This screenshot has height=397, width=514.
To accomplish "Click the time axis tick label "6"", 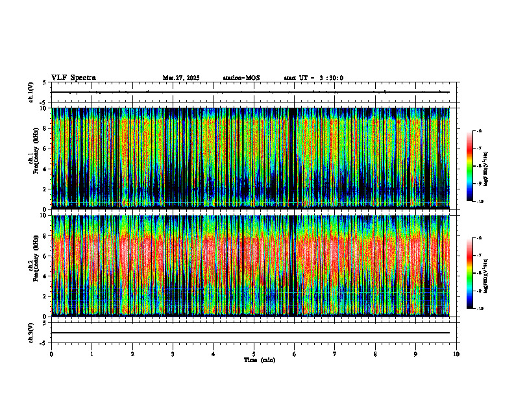I will (294, 354).
